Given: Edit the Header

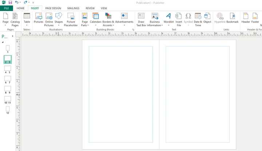Looking at the screenshot, I should tap(246, 18).
